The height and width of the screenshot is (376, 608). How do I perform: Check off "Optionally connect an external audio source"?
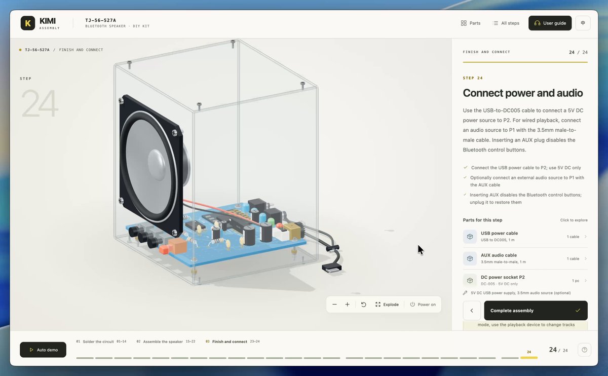click(466, 178)
